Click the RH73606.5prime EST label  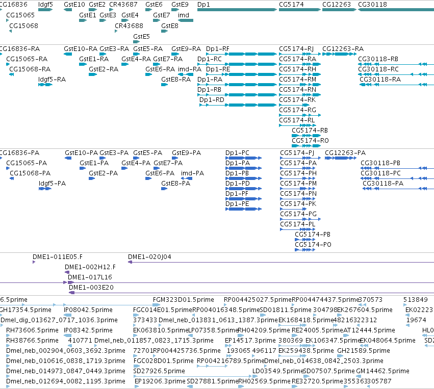tap(32, 330)
